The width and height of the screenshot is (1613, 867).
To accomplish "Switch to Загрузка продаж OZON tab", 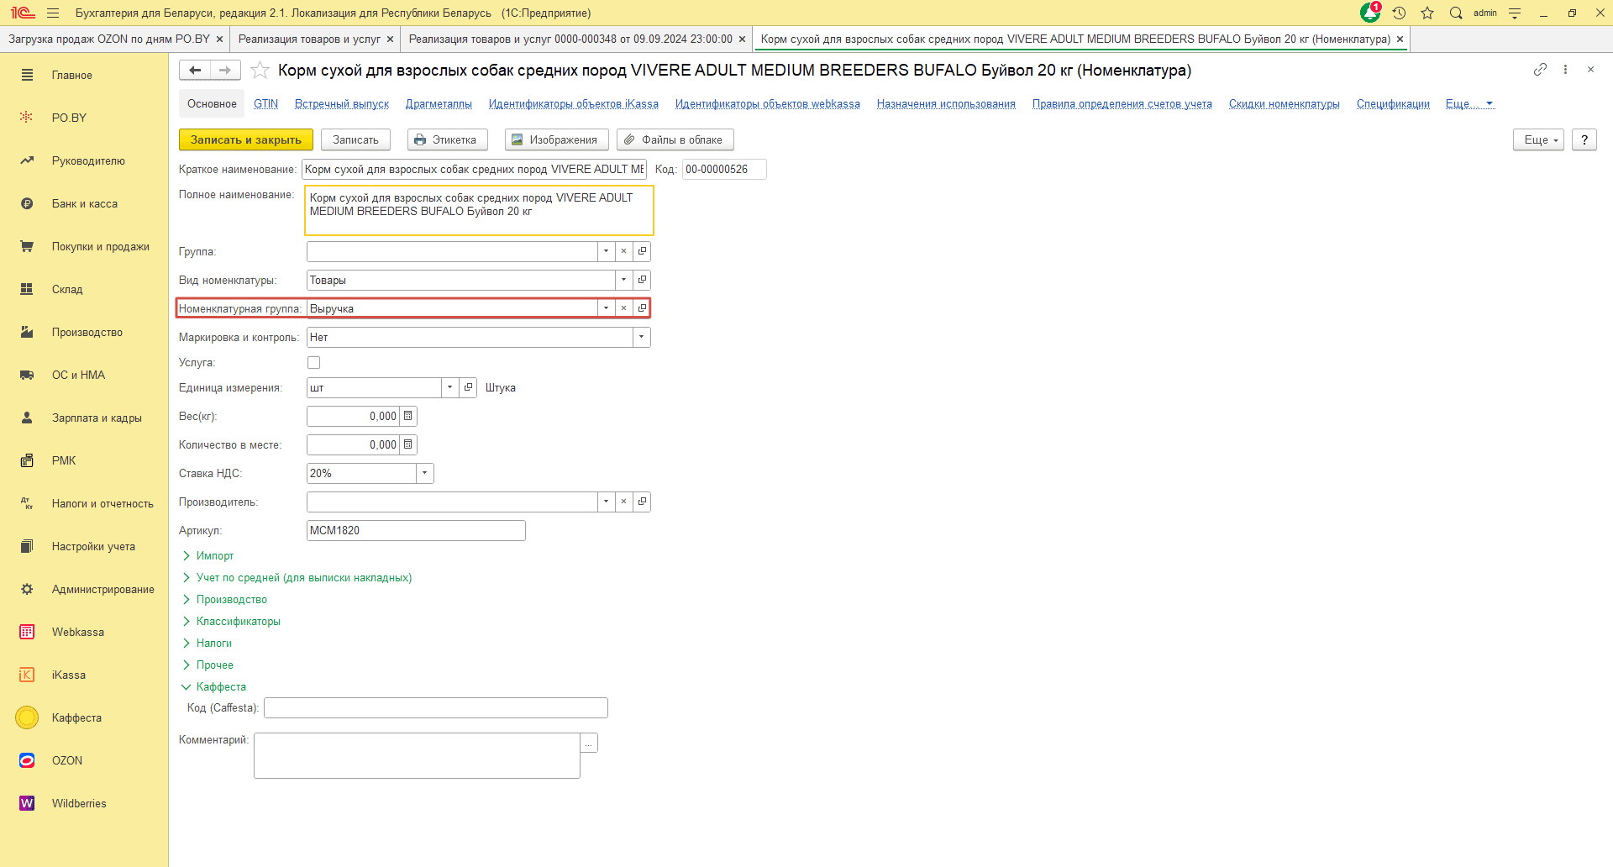I will click(109, 39).
